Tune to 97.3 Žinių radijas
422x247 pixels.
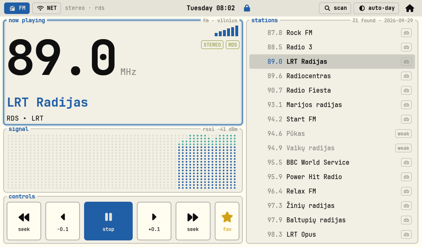pyautogui.click(x=332, y=206)
